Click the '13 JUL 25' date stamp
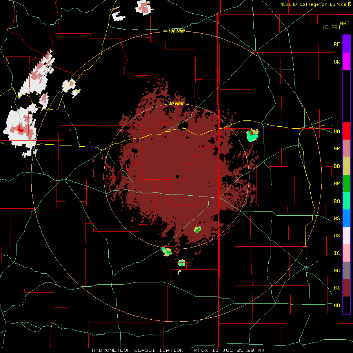The image size is (353, 353). (x=227, y=350)
